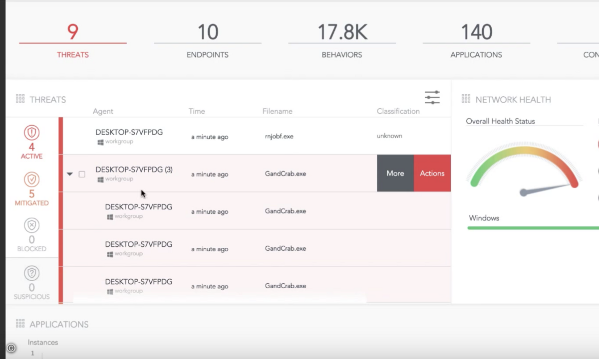Switch to the Endpoints summary tab
The height and width of the screenshot is (359, 599).
(208, 41)
